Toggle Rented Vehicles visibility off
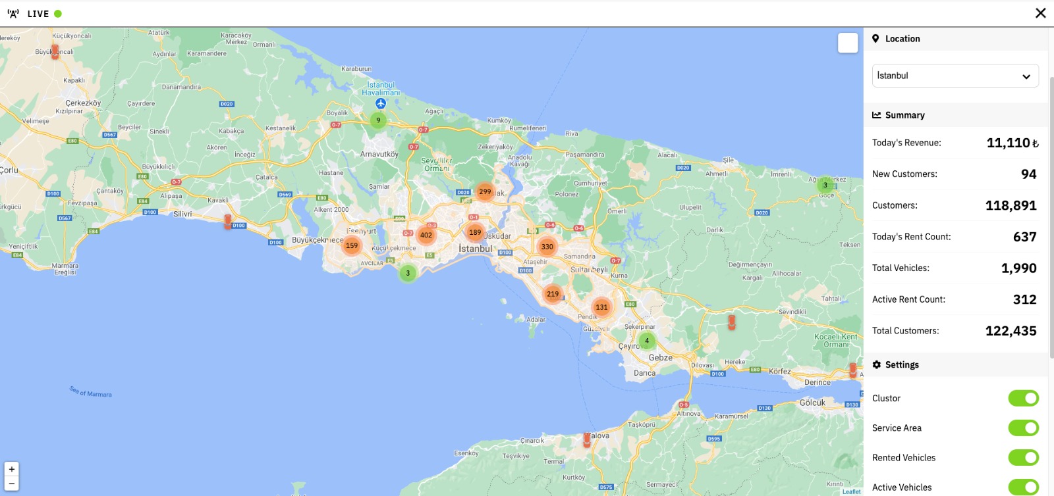The image size is (1054, 496). point(1023,457)
